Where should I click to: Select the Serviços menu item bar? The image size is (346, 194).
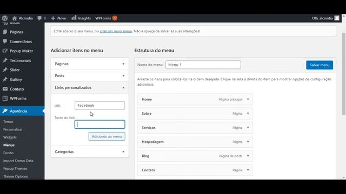tap(195, 128)
